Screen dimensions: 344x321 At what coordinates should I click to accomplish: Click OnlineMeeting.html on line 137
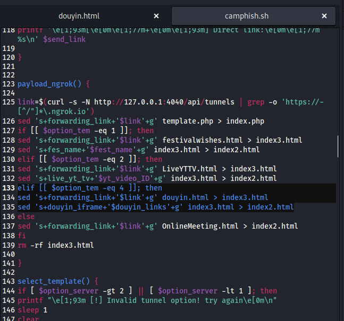(200, 226)
